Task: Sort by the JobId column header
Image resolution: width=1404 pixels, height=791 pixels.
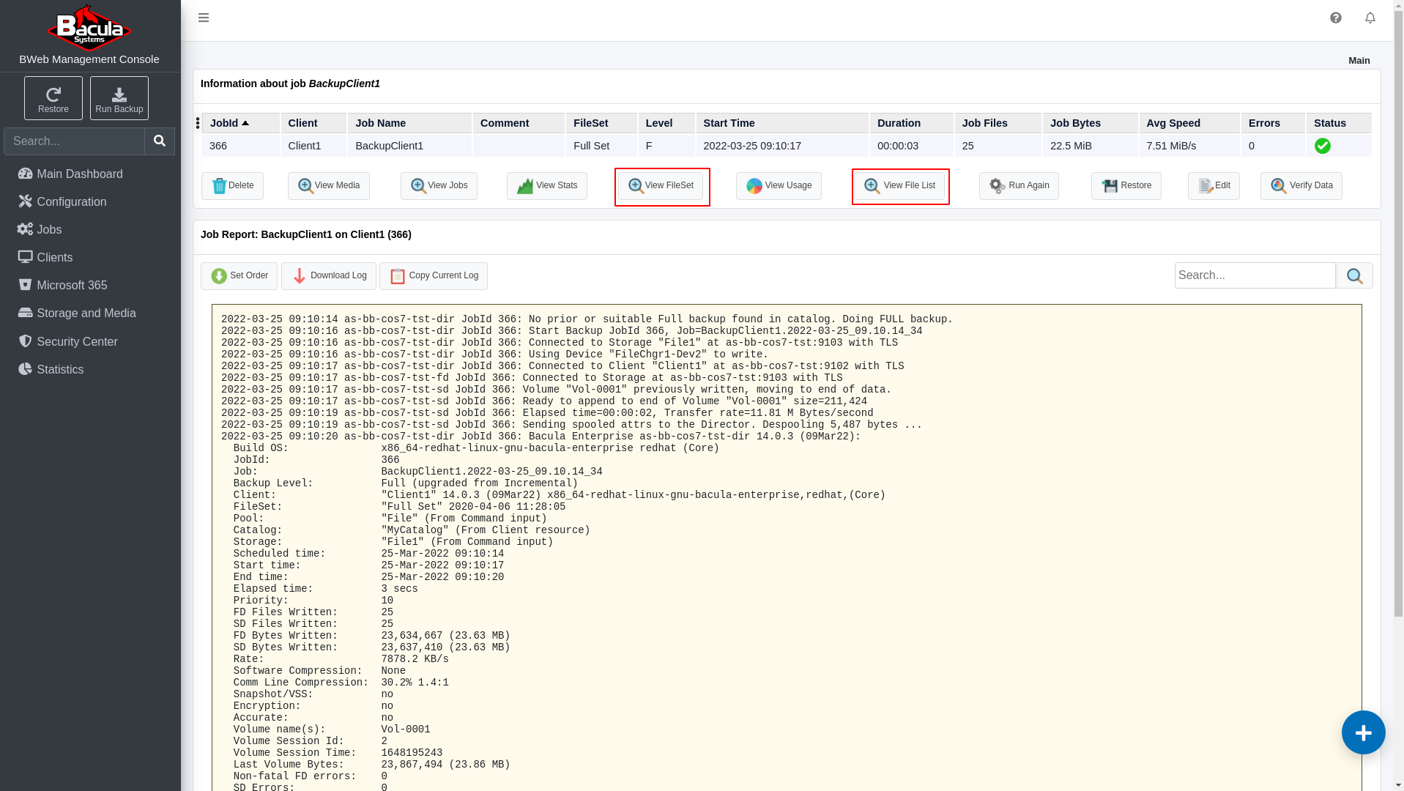Action: pyautogui.click(x=241, y=123)
